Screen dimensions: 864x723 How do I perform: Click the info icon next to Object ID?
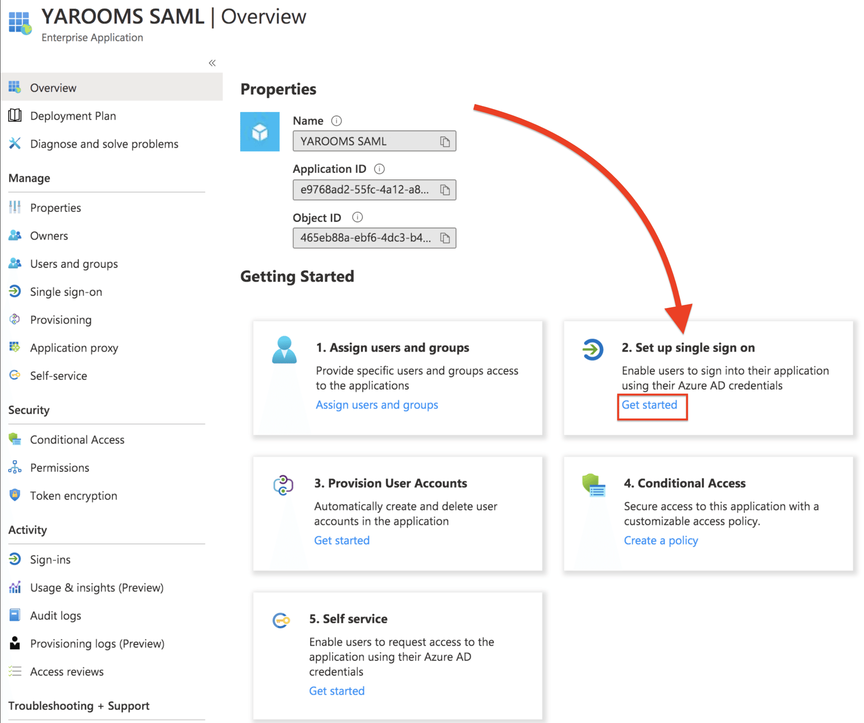point(357,217)
